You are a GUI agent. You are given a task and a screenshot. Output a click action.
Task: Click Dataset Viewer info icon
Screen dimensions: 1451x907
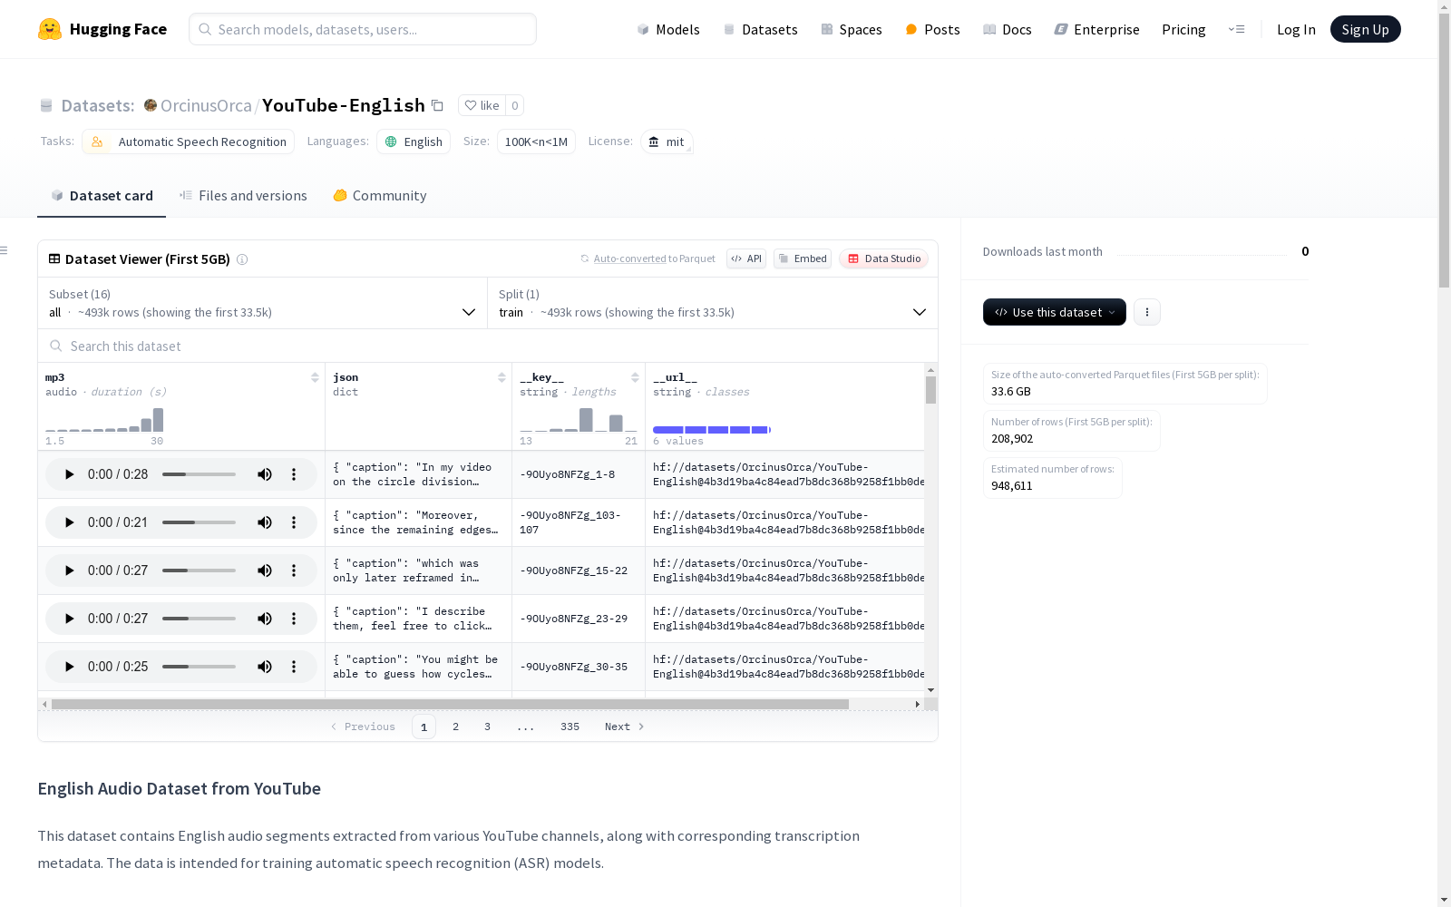[242, 259]
